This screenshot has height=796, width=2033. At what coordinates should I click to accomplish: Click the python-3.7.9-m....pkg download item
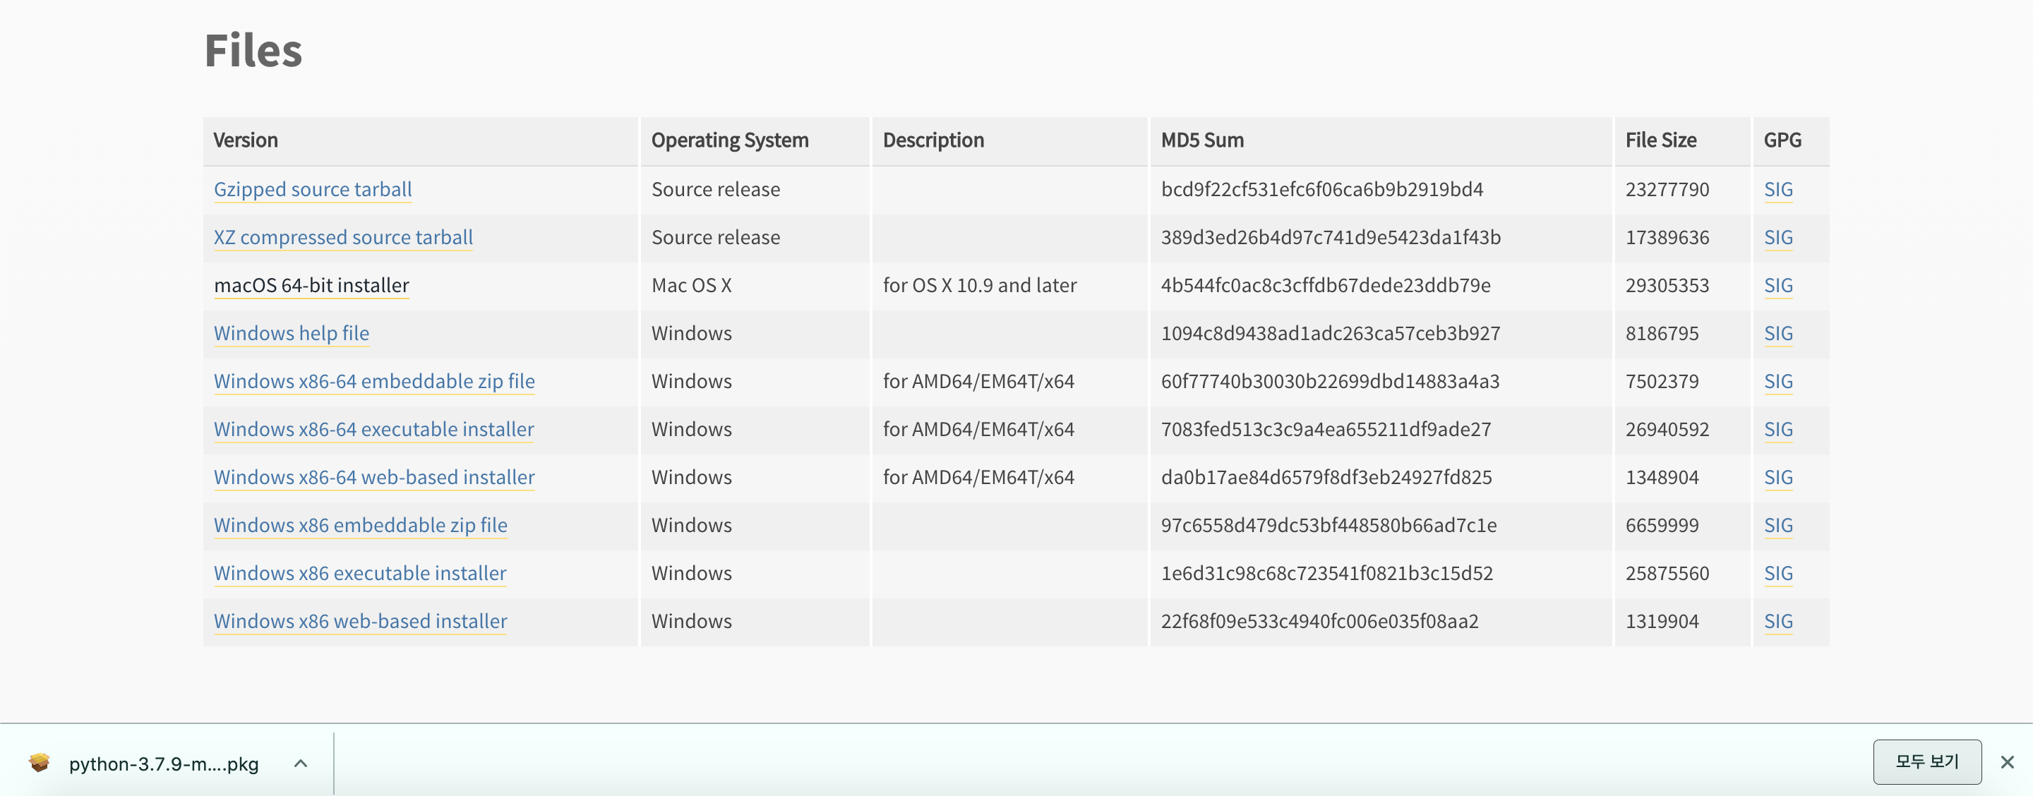coord(163,764)
